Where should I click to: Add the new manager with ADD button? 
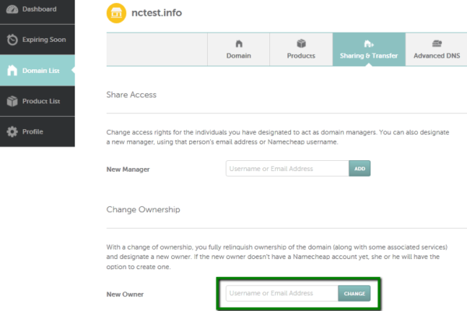click(x=360, y=169)
